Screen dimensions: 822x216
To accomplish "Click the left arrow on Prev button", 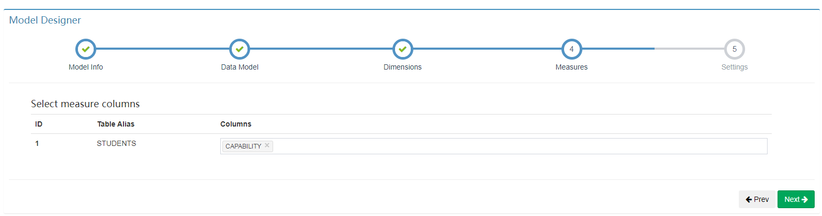I will coord(749,199).
